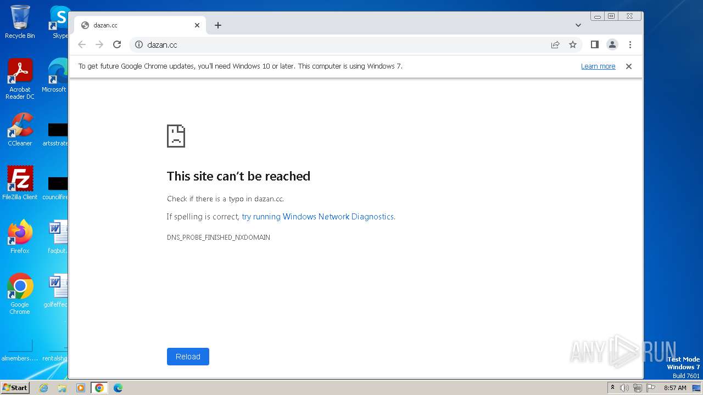Screen dimensions: 703x395
Task: Select the councilfire desktop file
Action: point(56,188)
